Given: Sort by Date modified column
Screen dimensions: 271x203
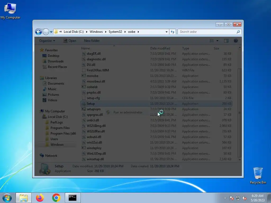Looking at the screenshot, I should pos(160,48).
